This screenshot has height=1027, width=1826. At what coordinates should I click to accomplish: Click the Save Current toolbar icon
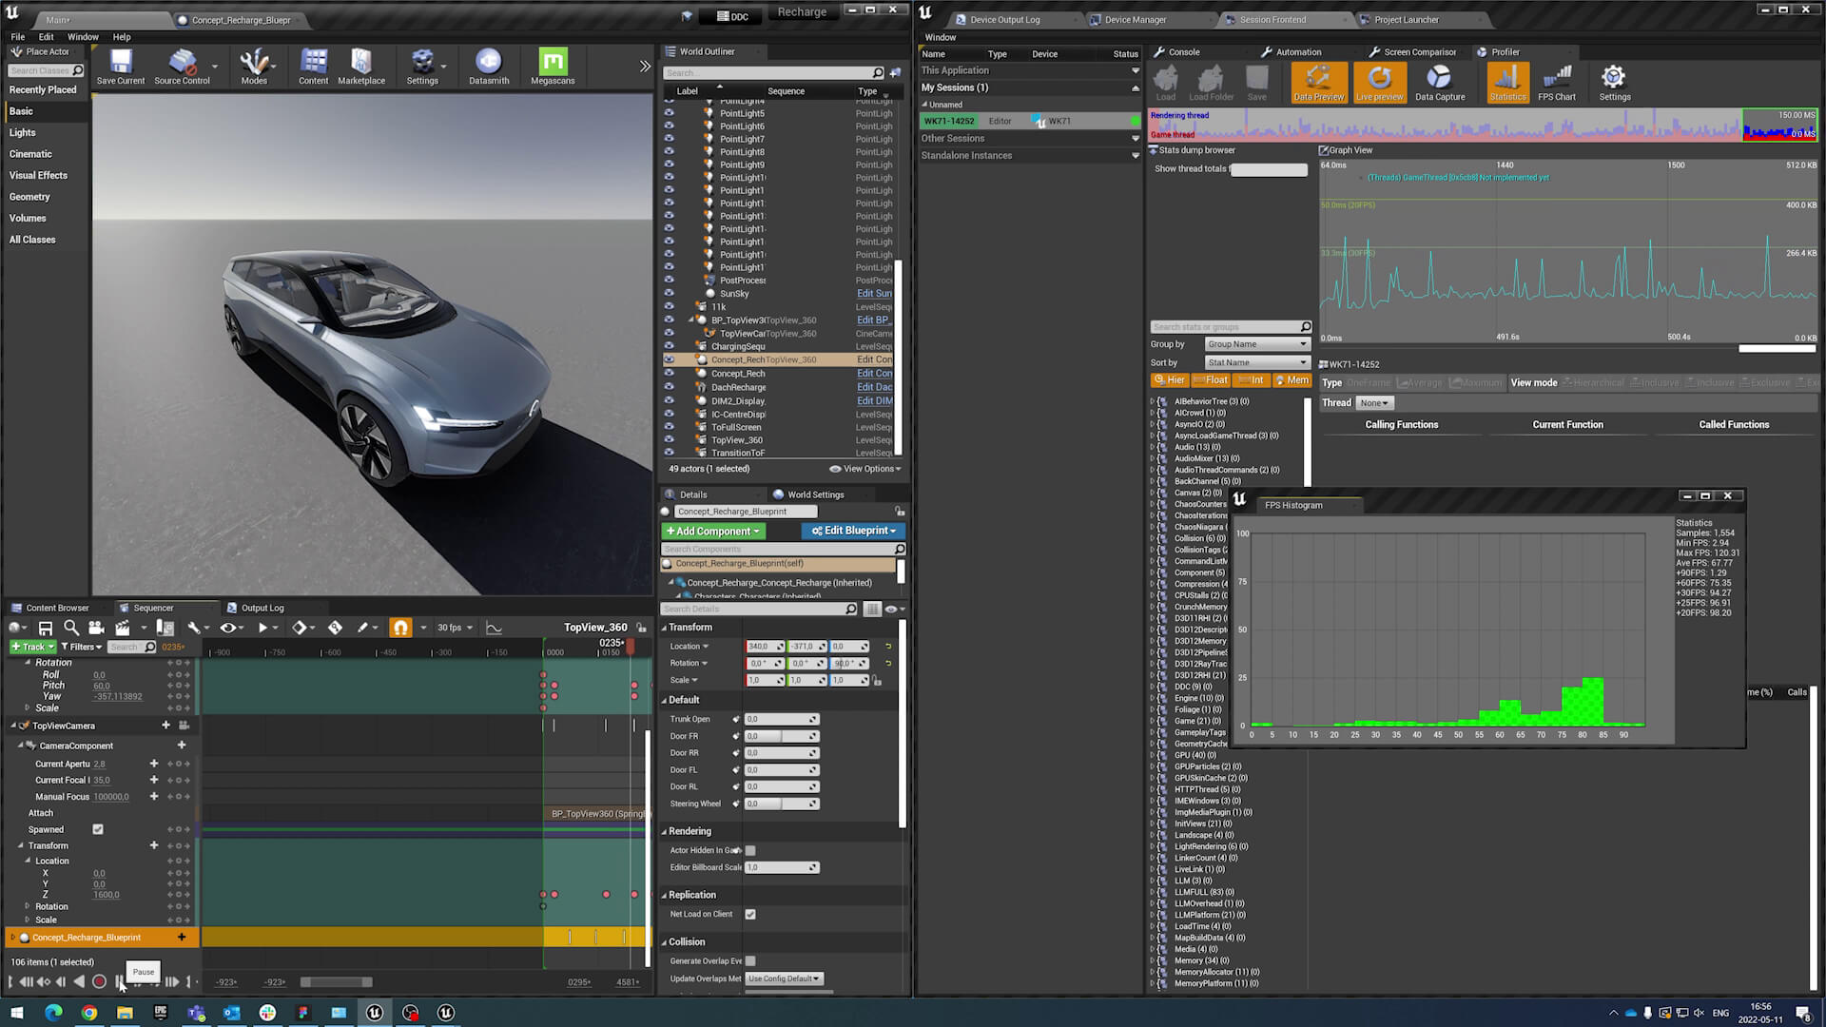[121, 63]
